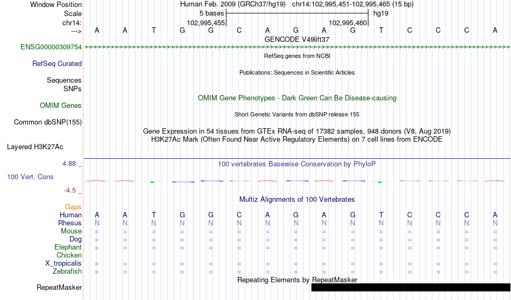
Task: Click the Dog species row label
Action: (x=75, y=239)
